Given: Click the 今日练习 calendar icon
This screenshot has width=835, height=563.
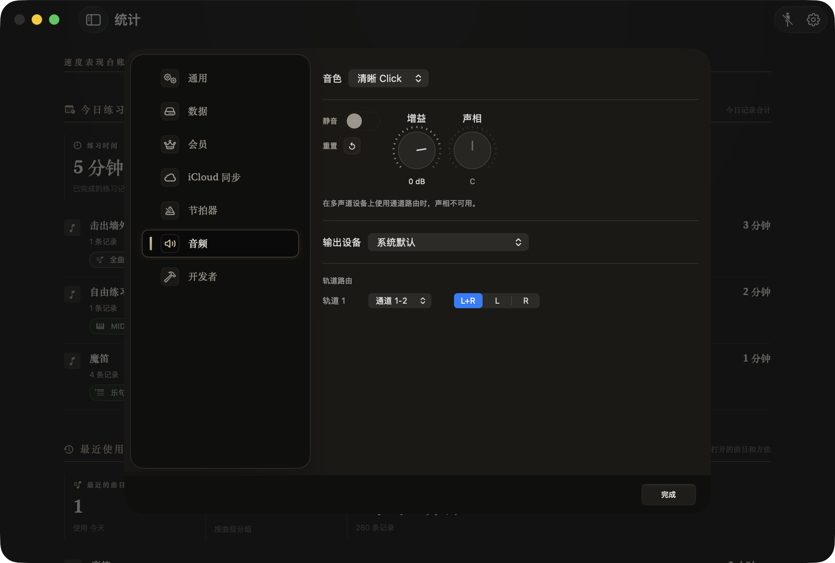Looking at the screenshot, I should point(70,110).
